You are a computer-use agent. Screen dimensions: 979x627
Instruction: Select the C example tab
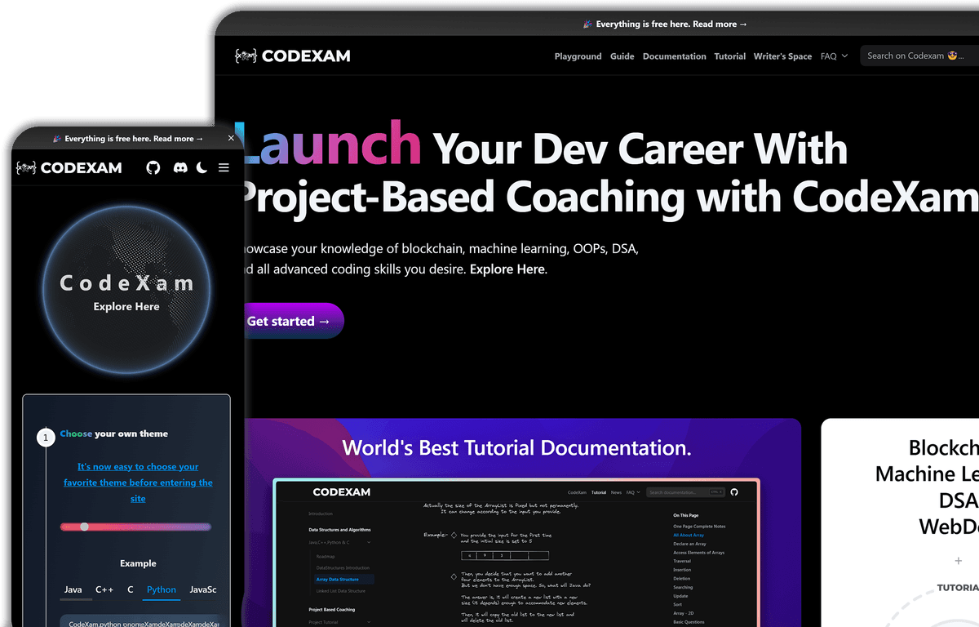pos(131,589)
